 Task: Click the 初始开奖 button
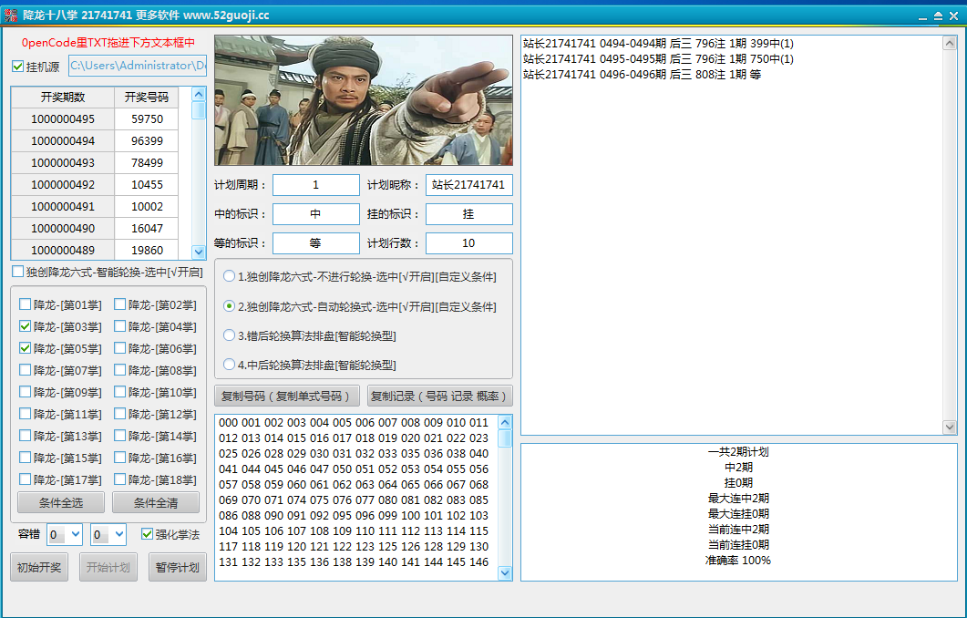pos(39,568)
